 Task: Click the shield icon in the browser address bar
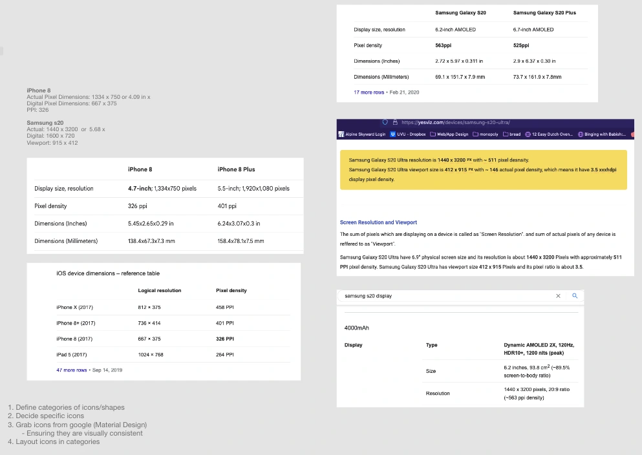coord(385,122)
